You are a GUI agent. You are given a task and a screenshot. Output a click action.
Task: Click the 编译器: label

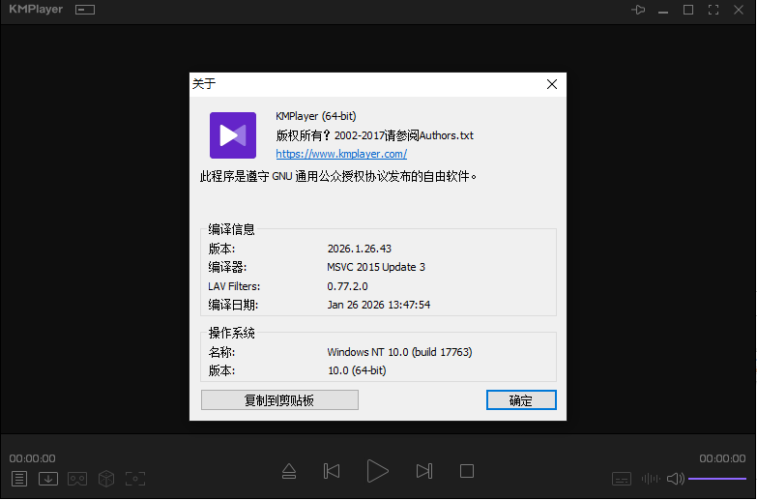227,267
